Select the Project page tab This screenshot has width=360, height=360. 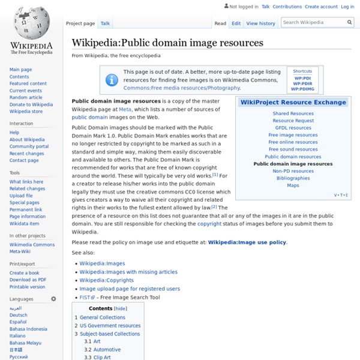(80, 23)
